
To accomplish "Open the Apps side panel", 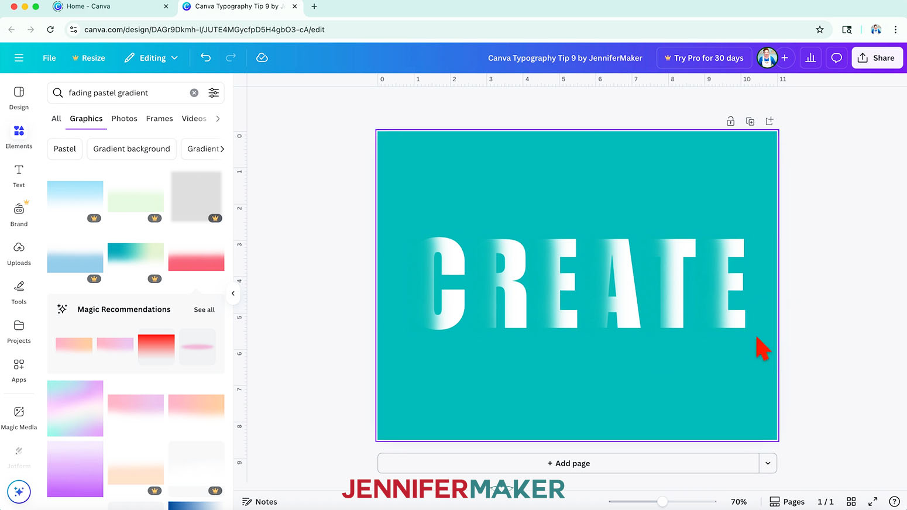I will point(19,371).
